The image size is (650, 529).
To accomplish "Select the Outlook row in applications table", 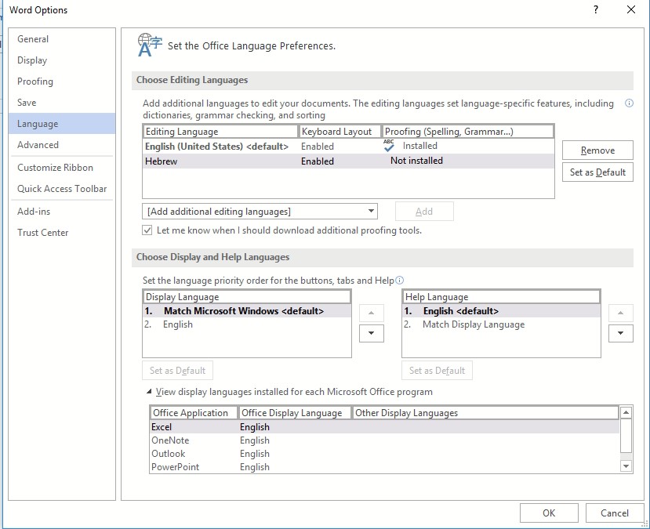I will (384, 453).
